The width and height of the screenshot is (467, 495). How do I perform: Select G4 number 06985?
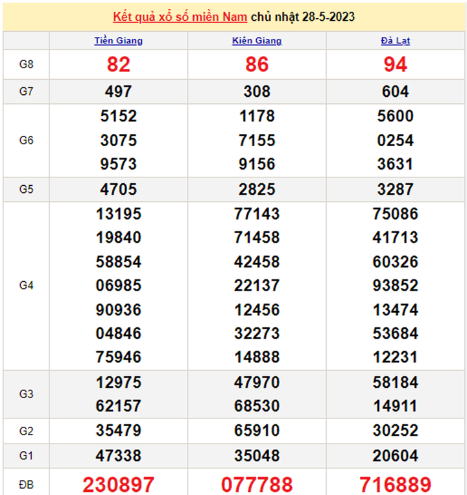coord(119,285)
